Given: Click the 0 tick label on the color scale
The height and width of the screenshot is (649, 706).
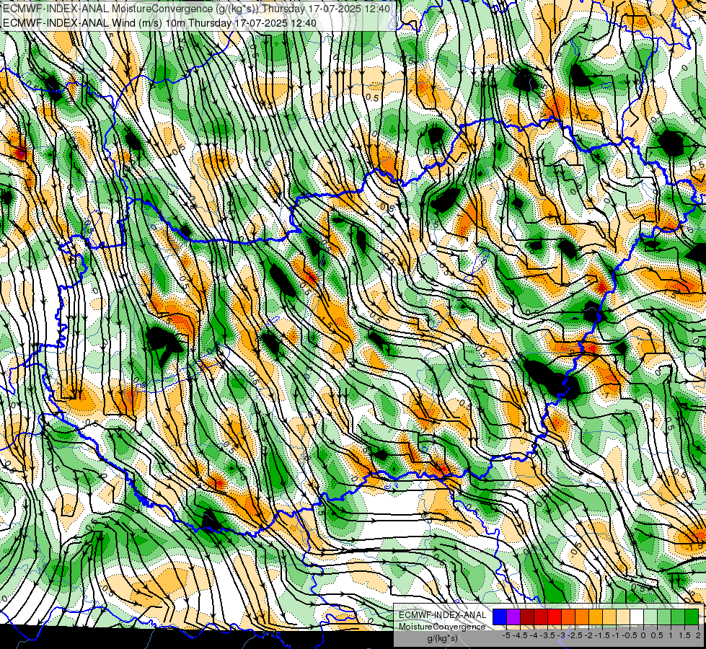Looking at the screenshot, I should [643, 635].
